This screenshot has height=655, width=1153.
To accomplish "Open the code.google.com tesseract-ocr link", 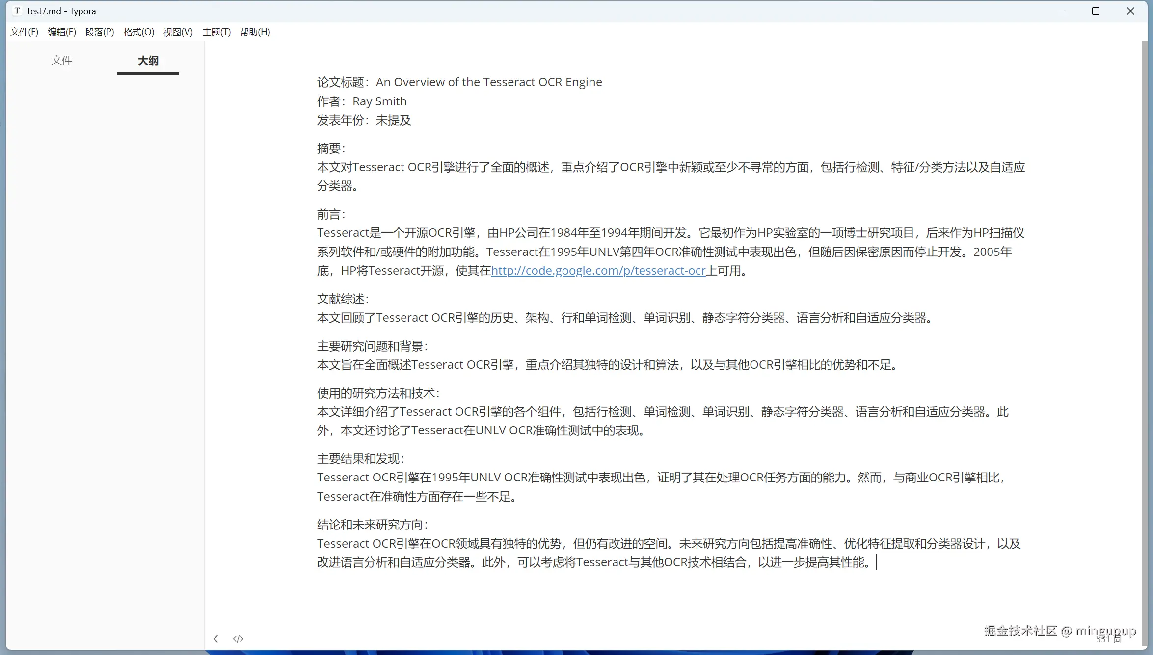I will pyautogui.click(x=598, y=271).
